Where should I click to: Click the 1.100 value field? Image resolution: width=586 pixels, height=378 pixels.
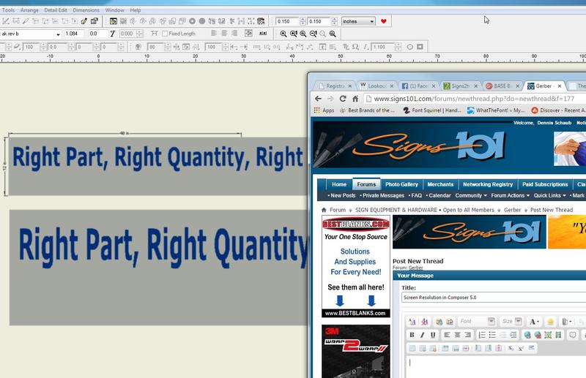pyautogui.click(x=382, y=47)
